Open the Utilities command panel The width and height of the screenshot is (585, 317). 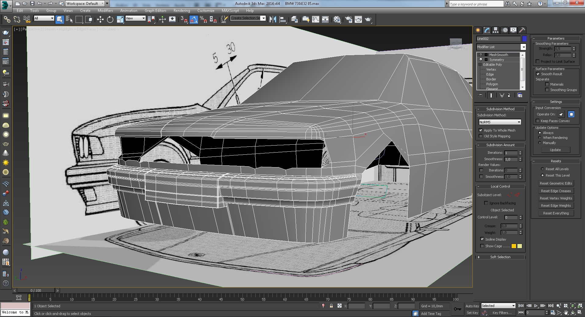[522, 30]
